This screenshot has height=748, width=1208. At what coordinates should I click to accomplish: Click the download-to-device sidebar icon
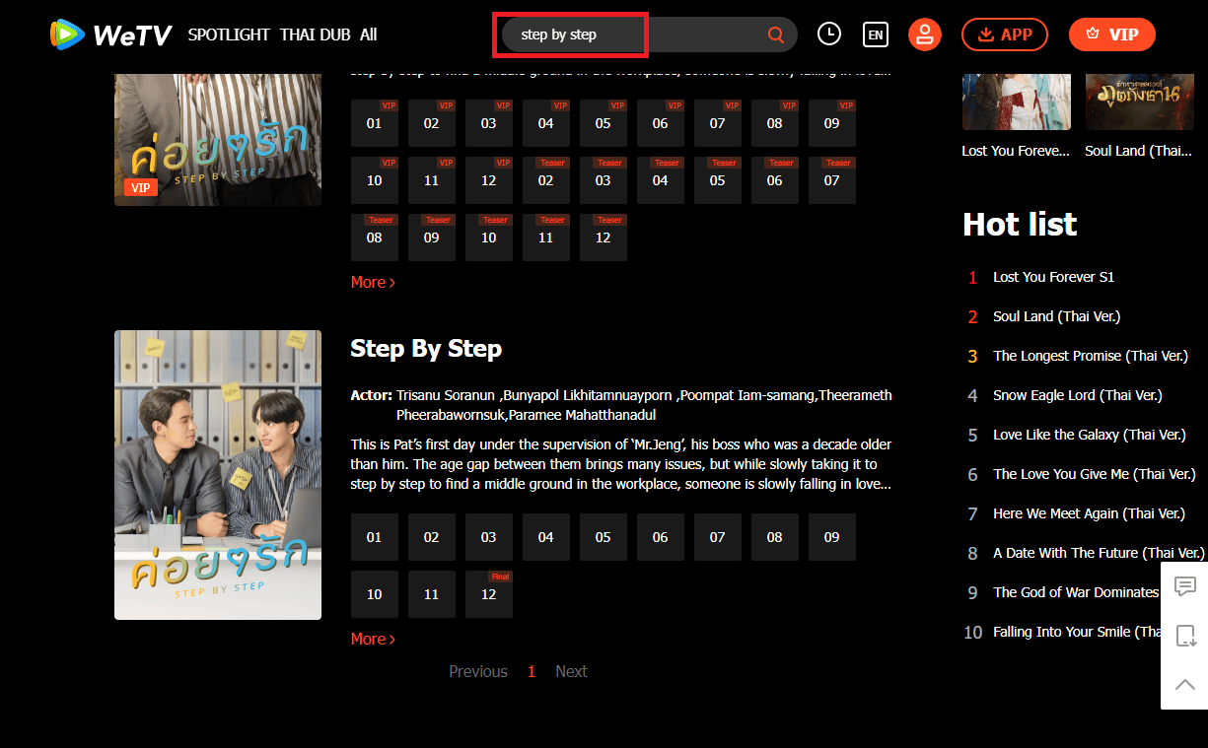tap(1185, 636)
